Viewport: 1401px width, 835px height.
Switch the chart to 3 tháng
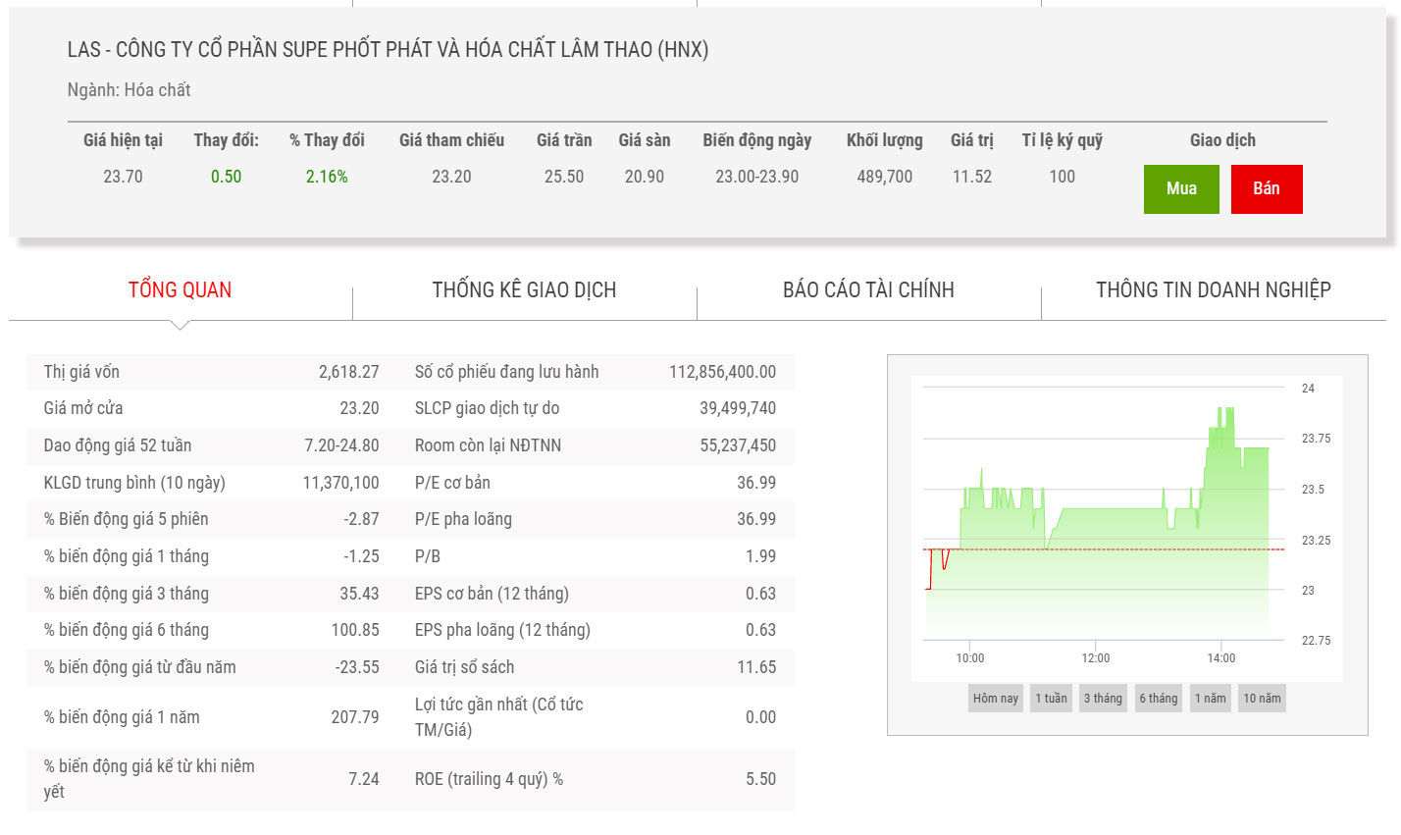1103,699
